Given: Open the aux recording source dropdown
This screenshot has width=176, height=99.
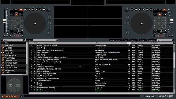Looking at the screenshot, I should tap(12, 40).
